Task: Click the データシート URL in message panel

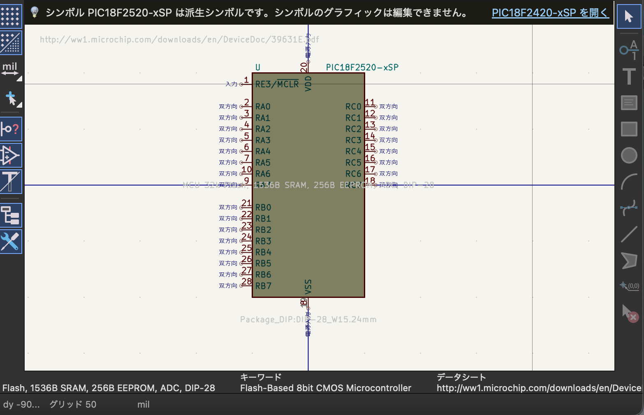Action: [x=539, y=388]
